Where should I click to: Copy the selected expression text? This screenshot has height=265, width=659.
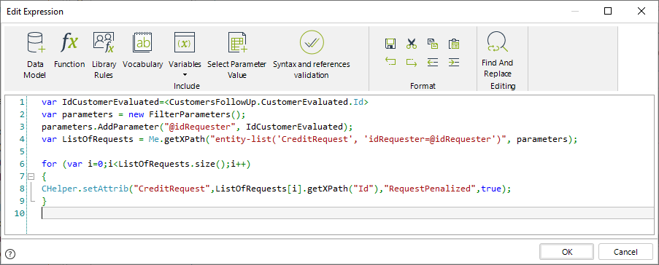(433, 44)
